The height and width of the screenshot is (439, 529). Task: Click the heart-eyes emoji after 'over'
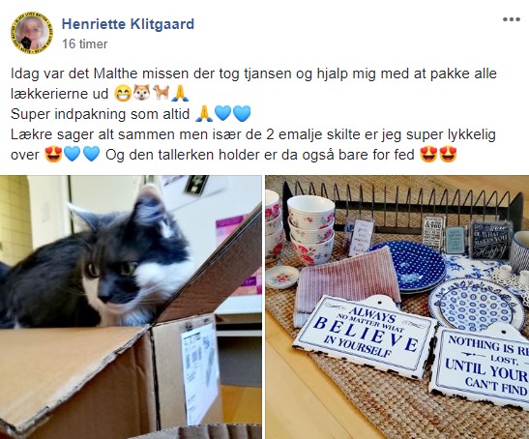click(x=53, y=155)
